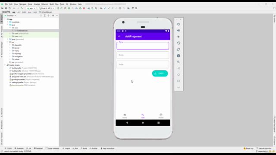Screen dimensions: 276x155
Task: Tap the SAVE button in the app
Action: pos(160,74)
